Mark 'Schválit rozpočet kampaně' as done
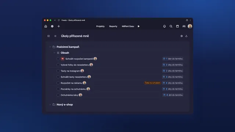235x132 pixels. 58,59
